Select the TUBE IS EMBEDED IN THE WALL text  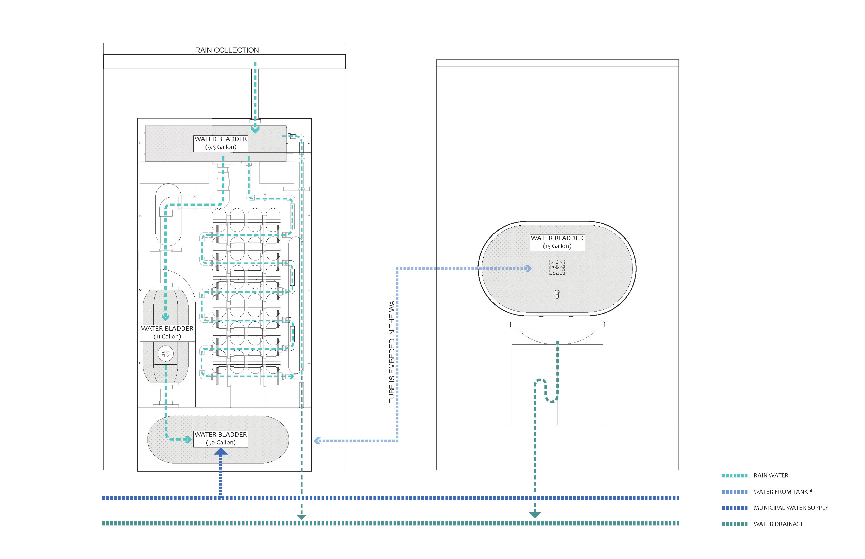(x=392, y=348)
